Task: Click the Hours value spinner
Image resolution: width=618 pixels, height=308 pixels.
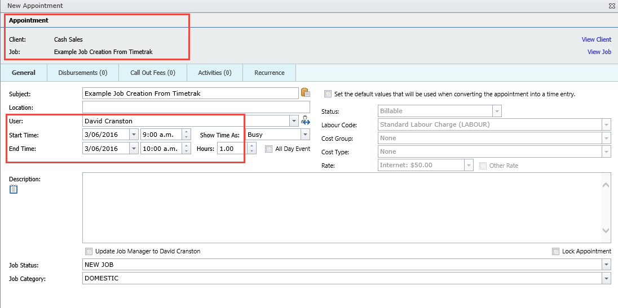Action: pos(252,148)
